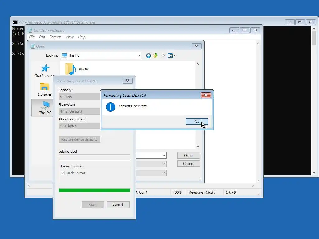Viewport: 319px width, 239px height.
Task: Close the Open dialog
Action: (196, 46)
